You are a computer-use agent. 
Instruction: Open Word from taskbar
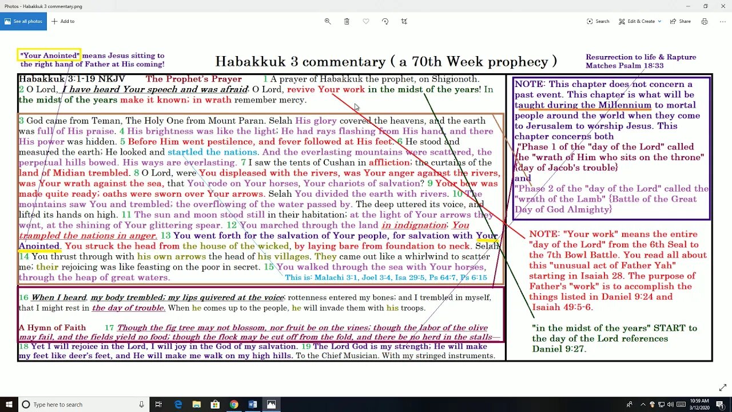coord(253,405)
